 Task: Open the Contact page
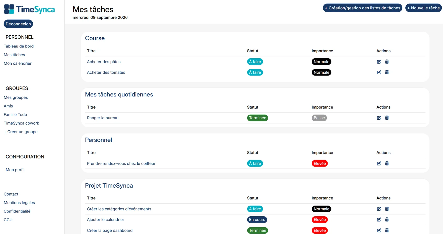(11, 194)
